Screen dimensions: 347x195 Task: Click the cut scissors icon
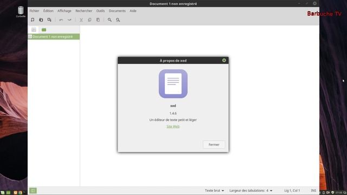pyautogui.click(x=81, y=20)
